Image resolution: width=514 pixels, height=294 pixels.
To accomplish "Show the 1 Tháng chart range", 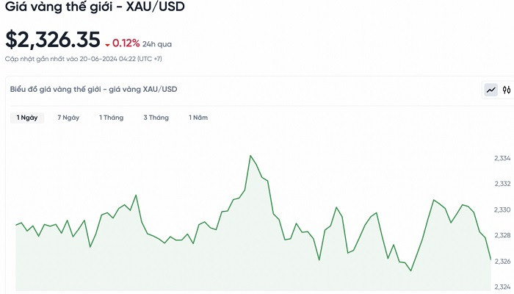I will coord(112,118).
